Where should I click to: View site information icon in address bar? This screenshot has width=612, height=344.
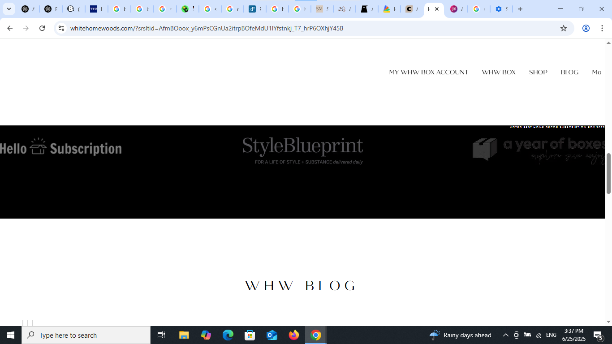pyautogui.click(x=61, y=28)
